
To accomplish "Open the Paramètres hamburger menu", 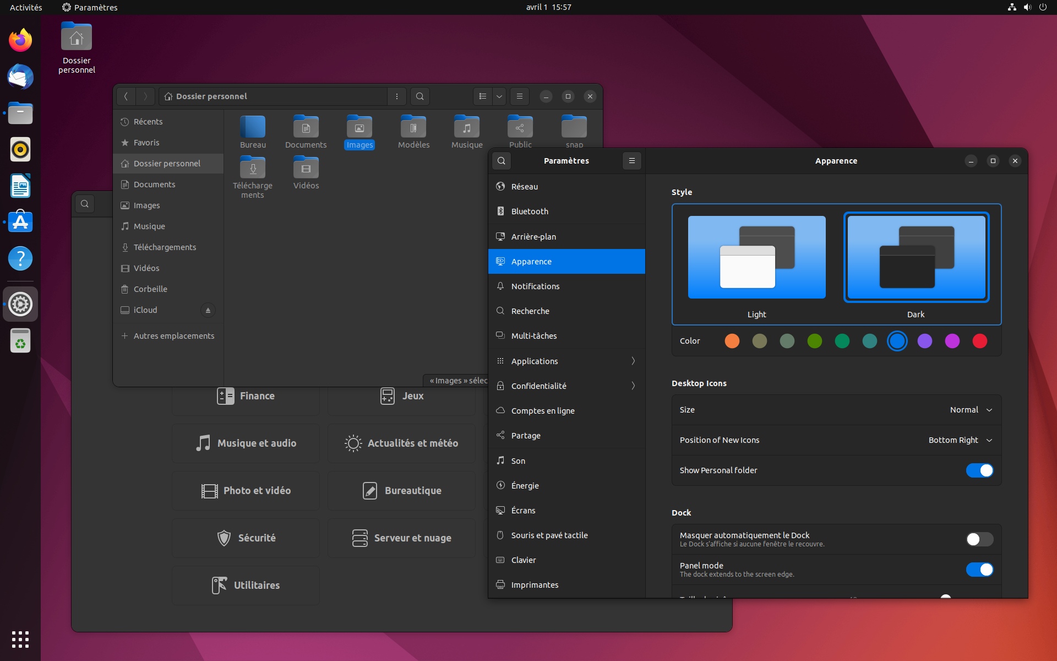I will click(631, 161).
